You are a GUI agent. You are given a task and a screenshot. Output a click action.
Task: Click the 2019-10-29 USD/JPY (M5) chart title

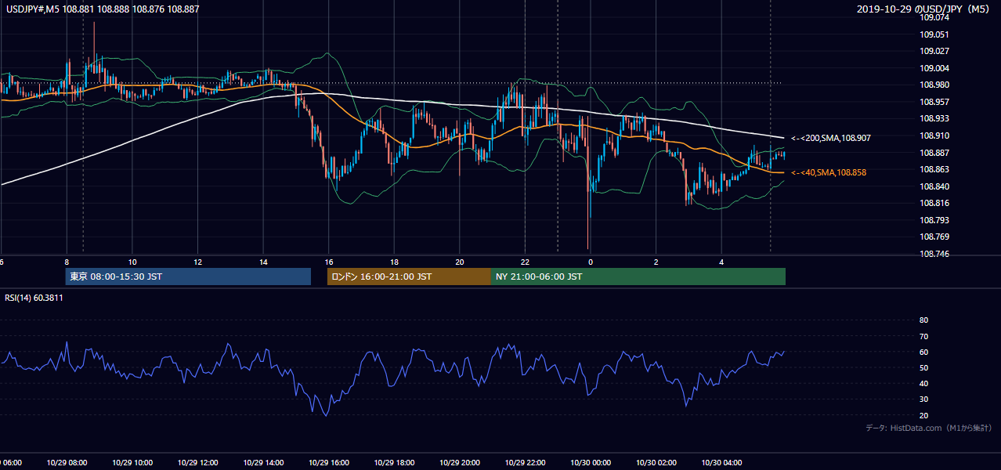point(923,9)
